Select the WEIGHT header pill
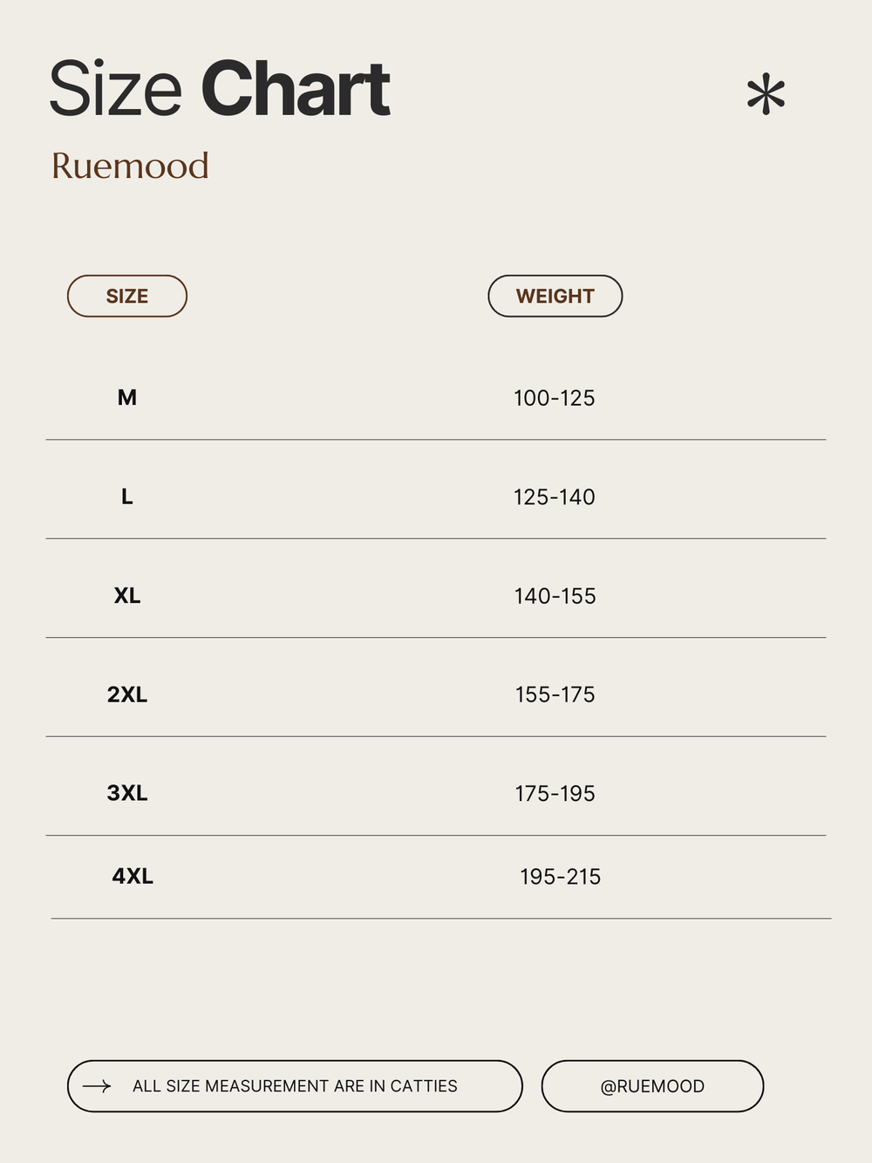 pos(555,296)
